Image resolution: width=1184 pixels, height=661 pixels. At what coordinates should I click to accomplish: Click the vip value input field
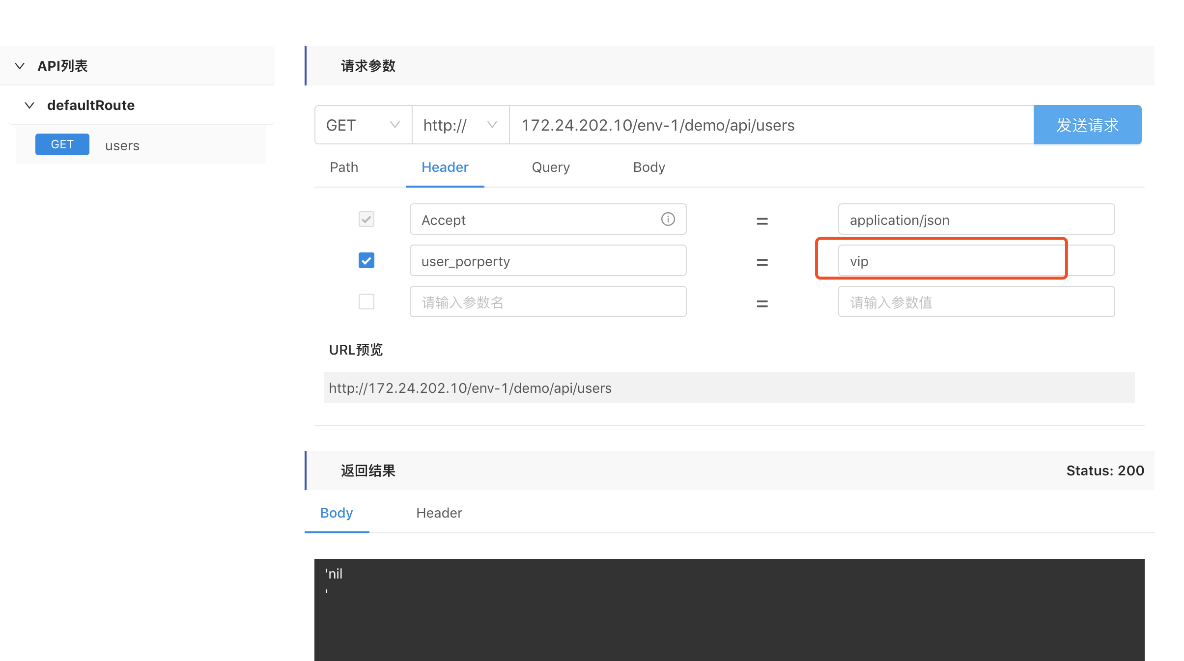(975, 261)
